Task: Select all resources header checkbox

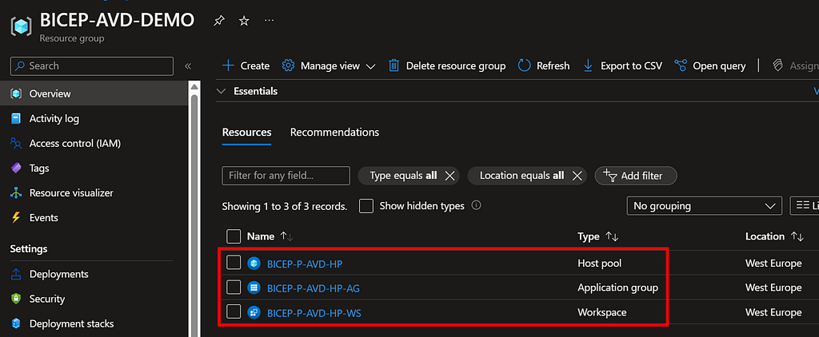Action: pos(234,236)
